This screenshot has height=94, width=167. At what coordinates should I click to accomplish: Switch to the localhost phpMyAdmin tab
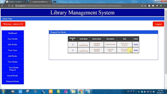tap(17, 2)
